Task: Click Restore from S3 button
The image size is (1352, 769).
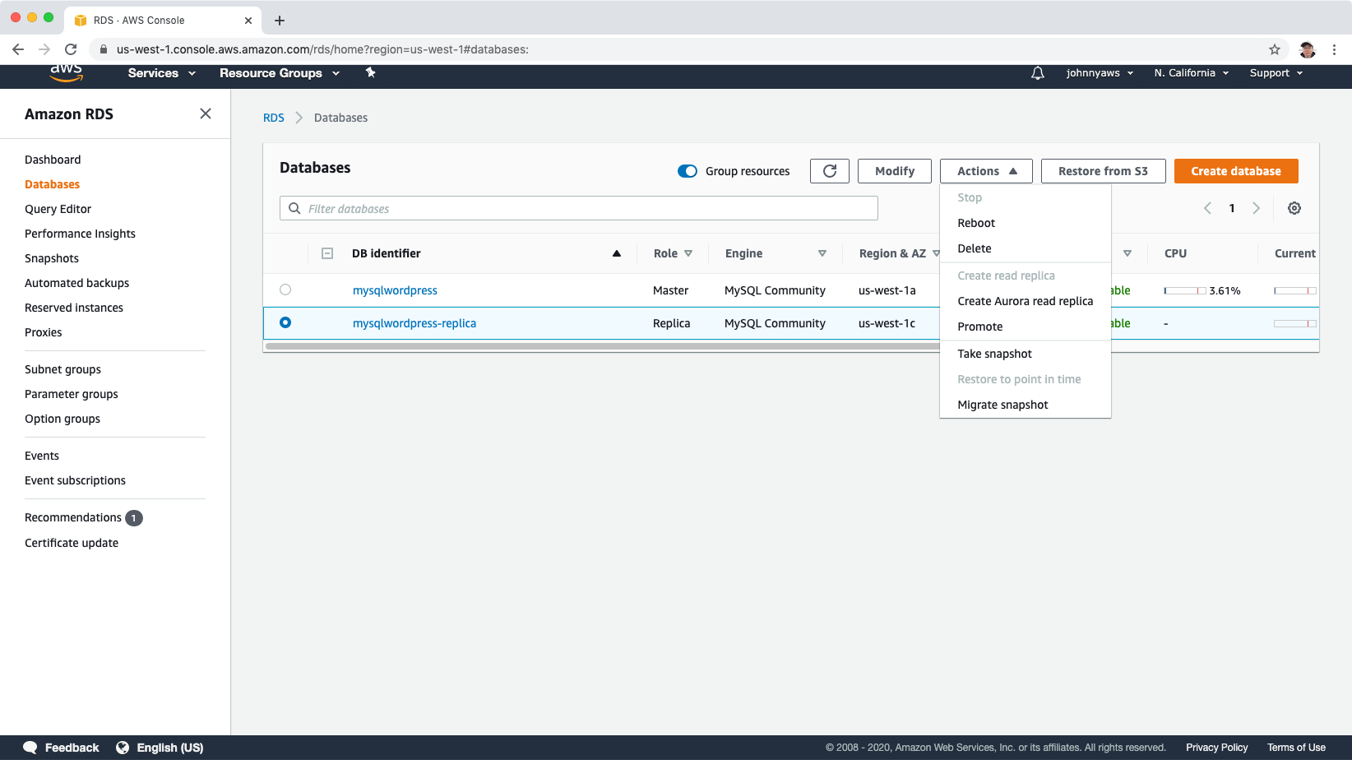Action: (1103, 171)
